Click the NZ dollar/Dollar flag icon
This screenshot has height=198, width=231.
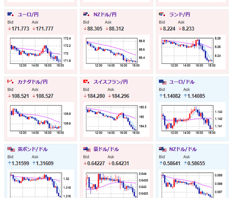coord(163,149)
